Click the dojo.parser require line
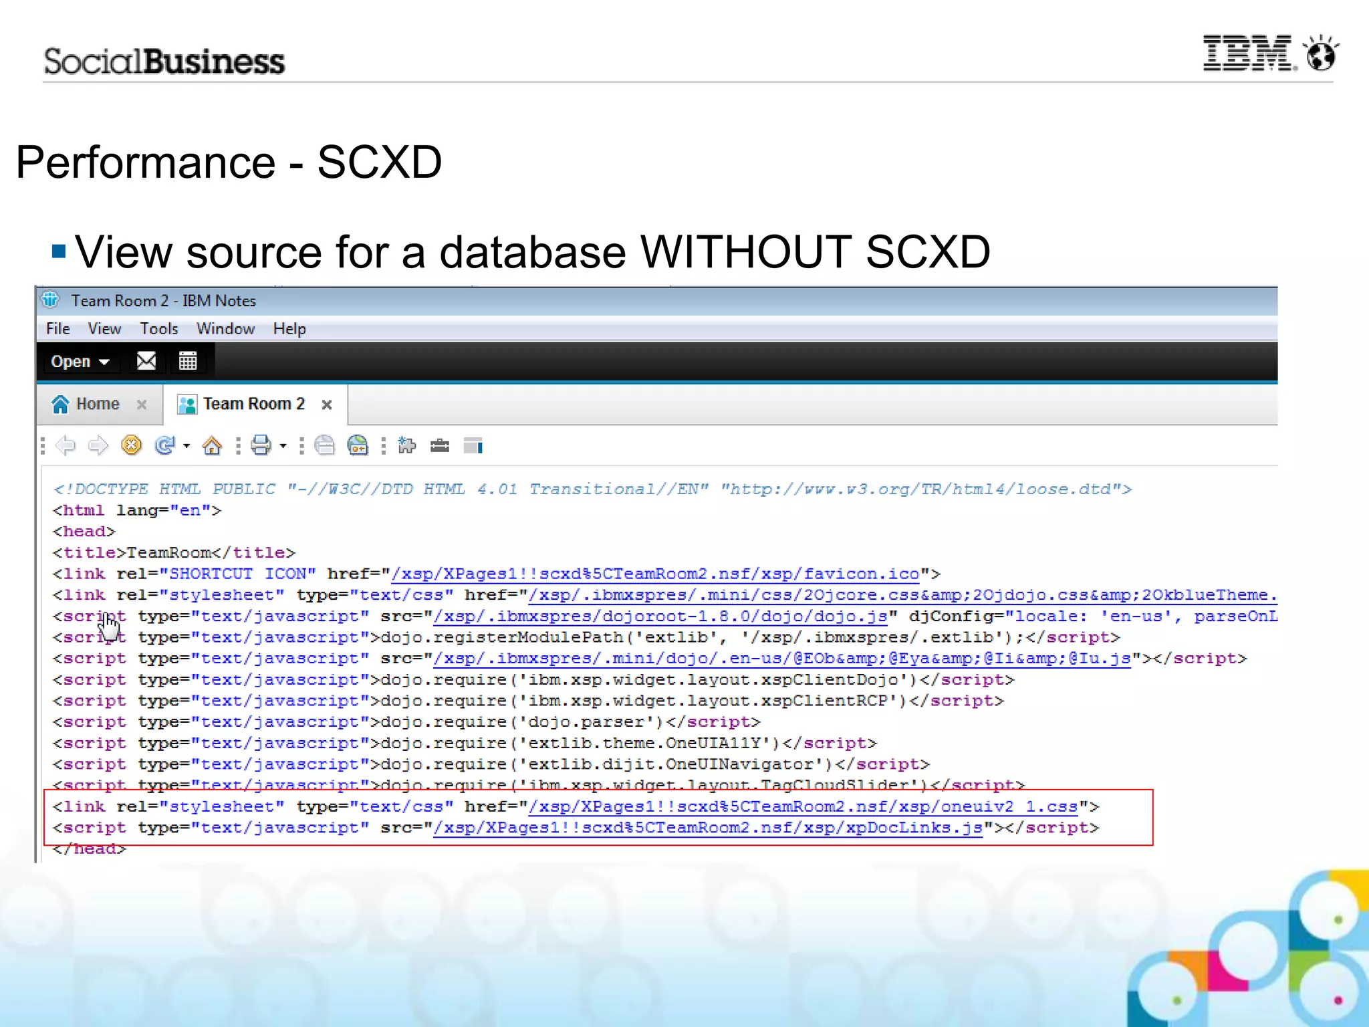1369x1027 pixels. click(406, 723)
